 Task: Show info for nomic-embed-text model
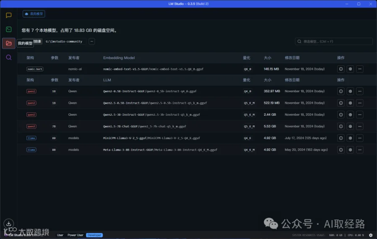(341, 69)
